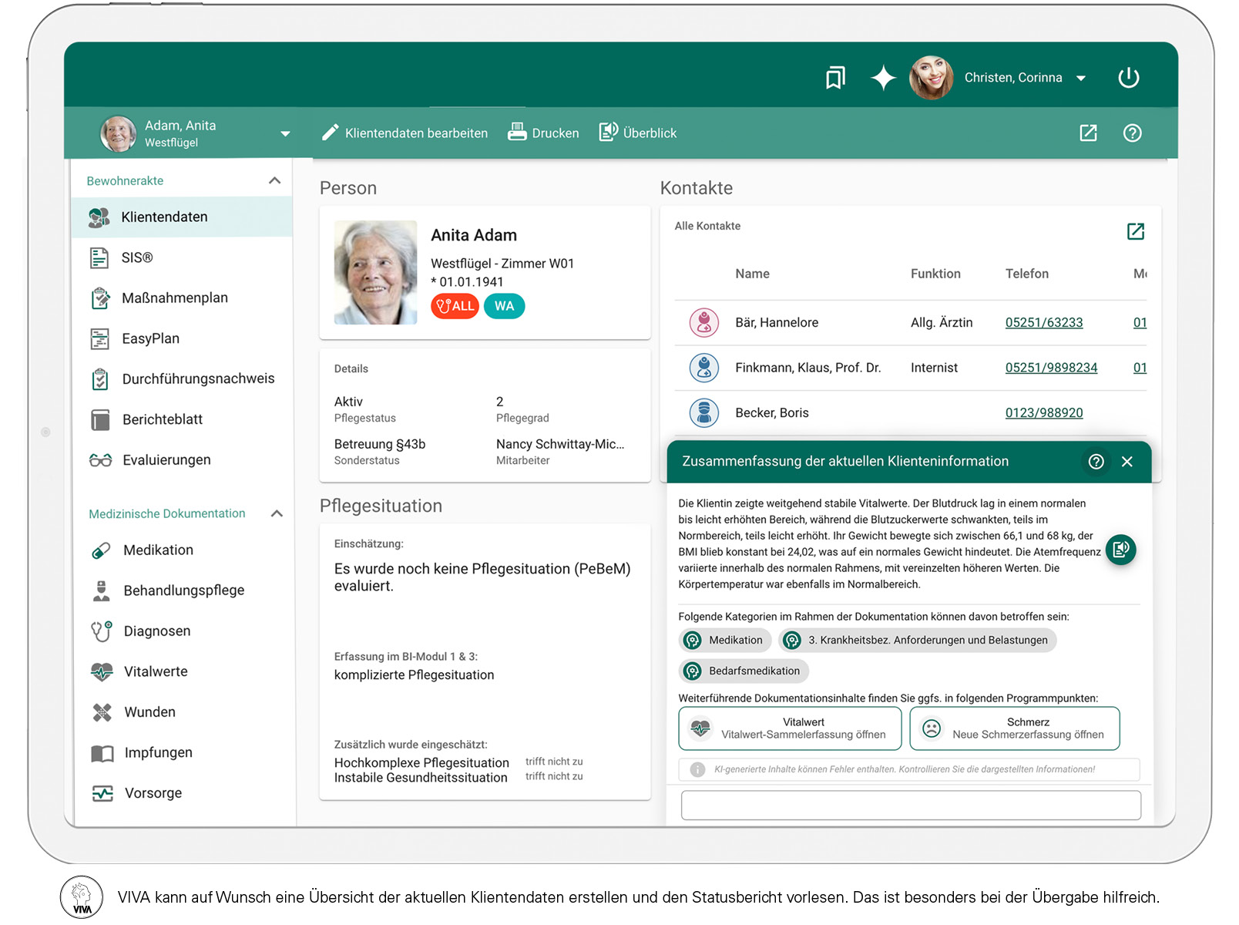Toggle the Medikation category chip
The height and width of the screenshot is (925, 1239).
point(724,640)
